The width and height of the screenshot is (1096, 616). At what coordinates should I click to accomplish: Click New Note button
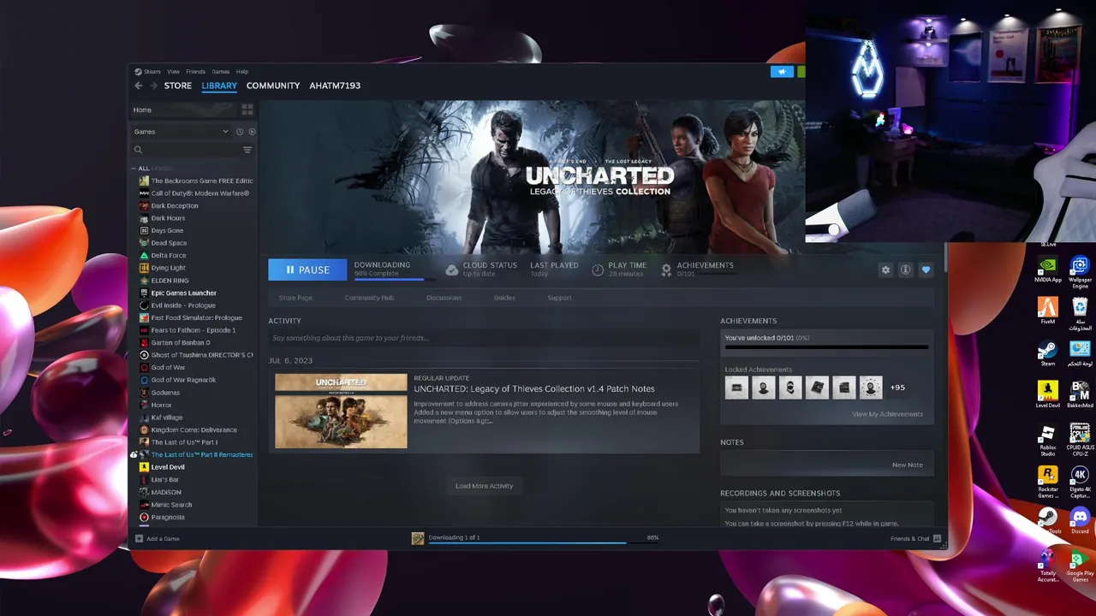(x=907, y=465)
